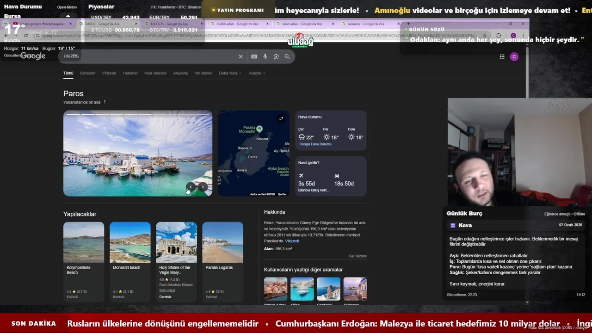This screenshot has height=333, width=592.
Task: Expand the Daha fazla dropdown
Action: 230,73
